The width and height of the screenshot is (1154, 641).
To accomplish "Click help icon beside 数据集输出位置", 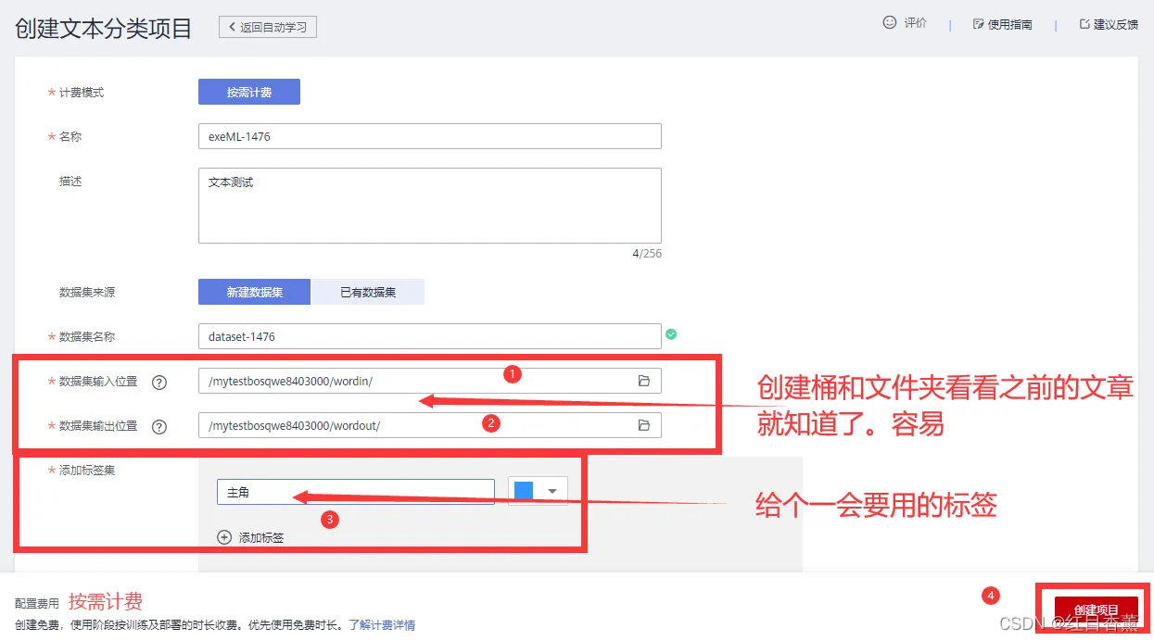I will pyautogui.click(x=159, y=426).
